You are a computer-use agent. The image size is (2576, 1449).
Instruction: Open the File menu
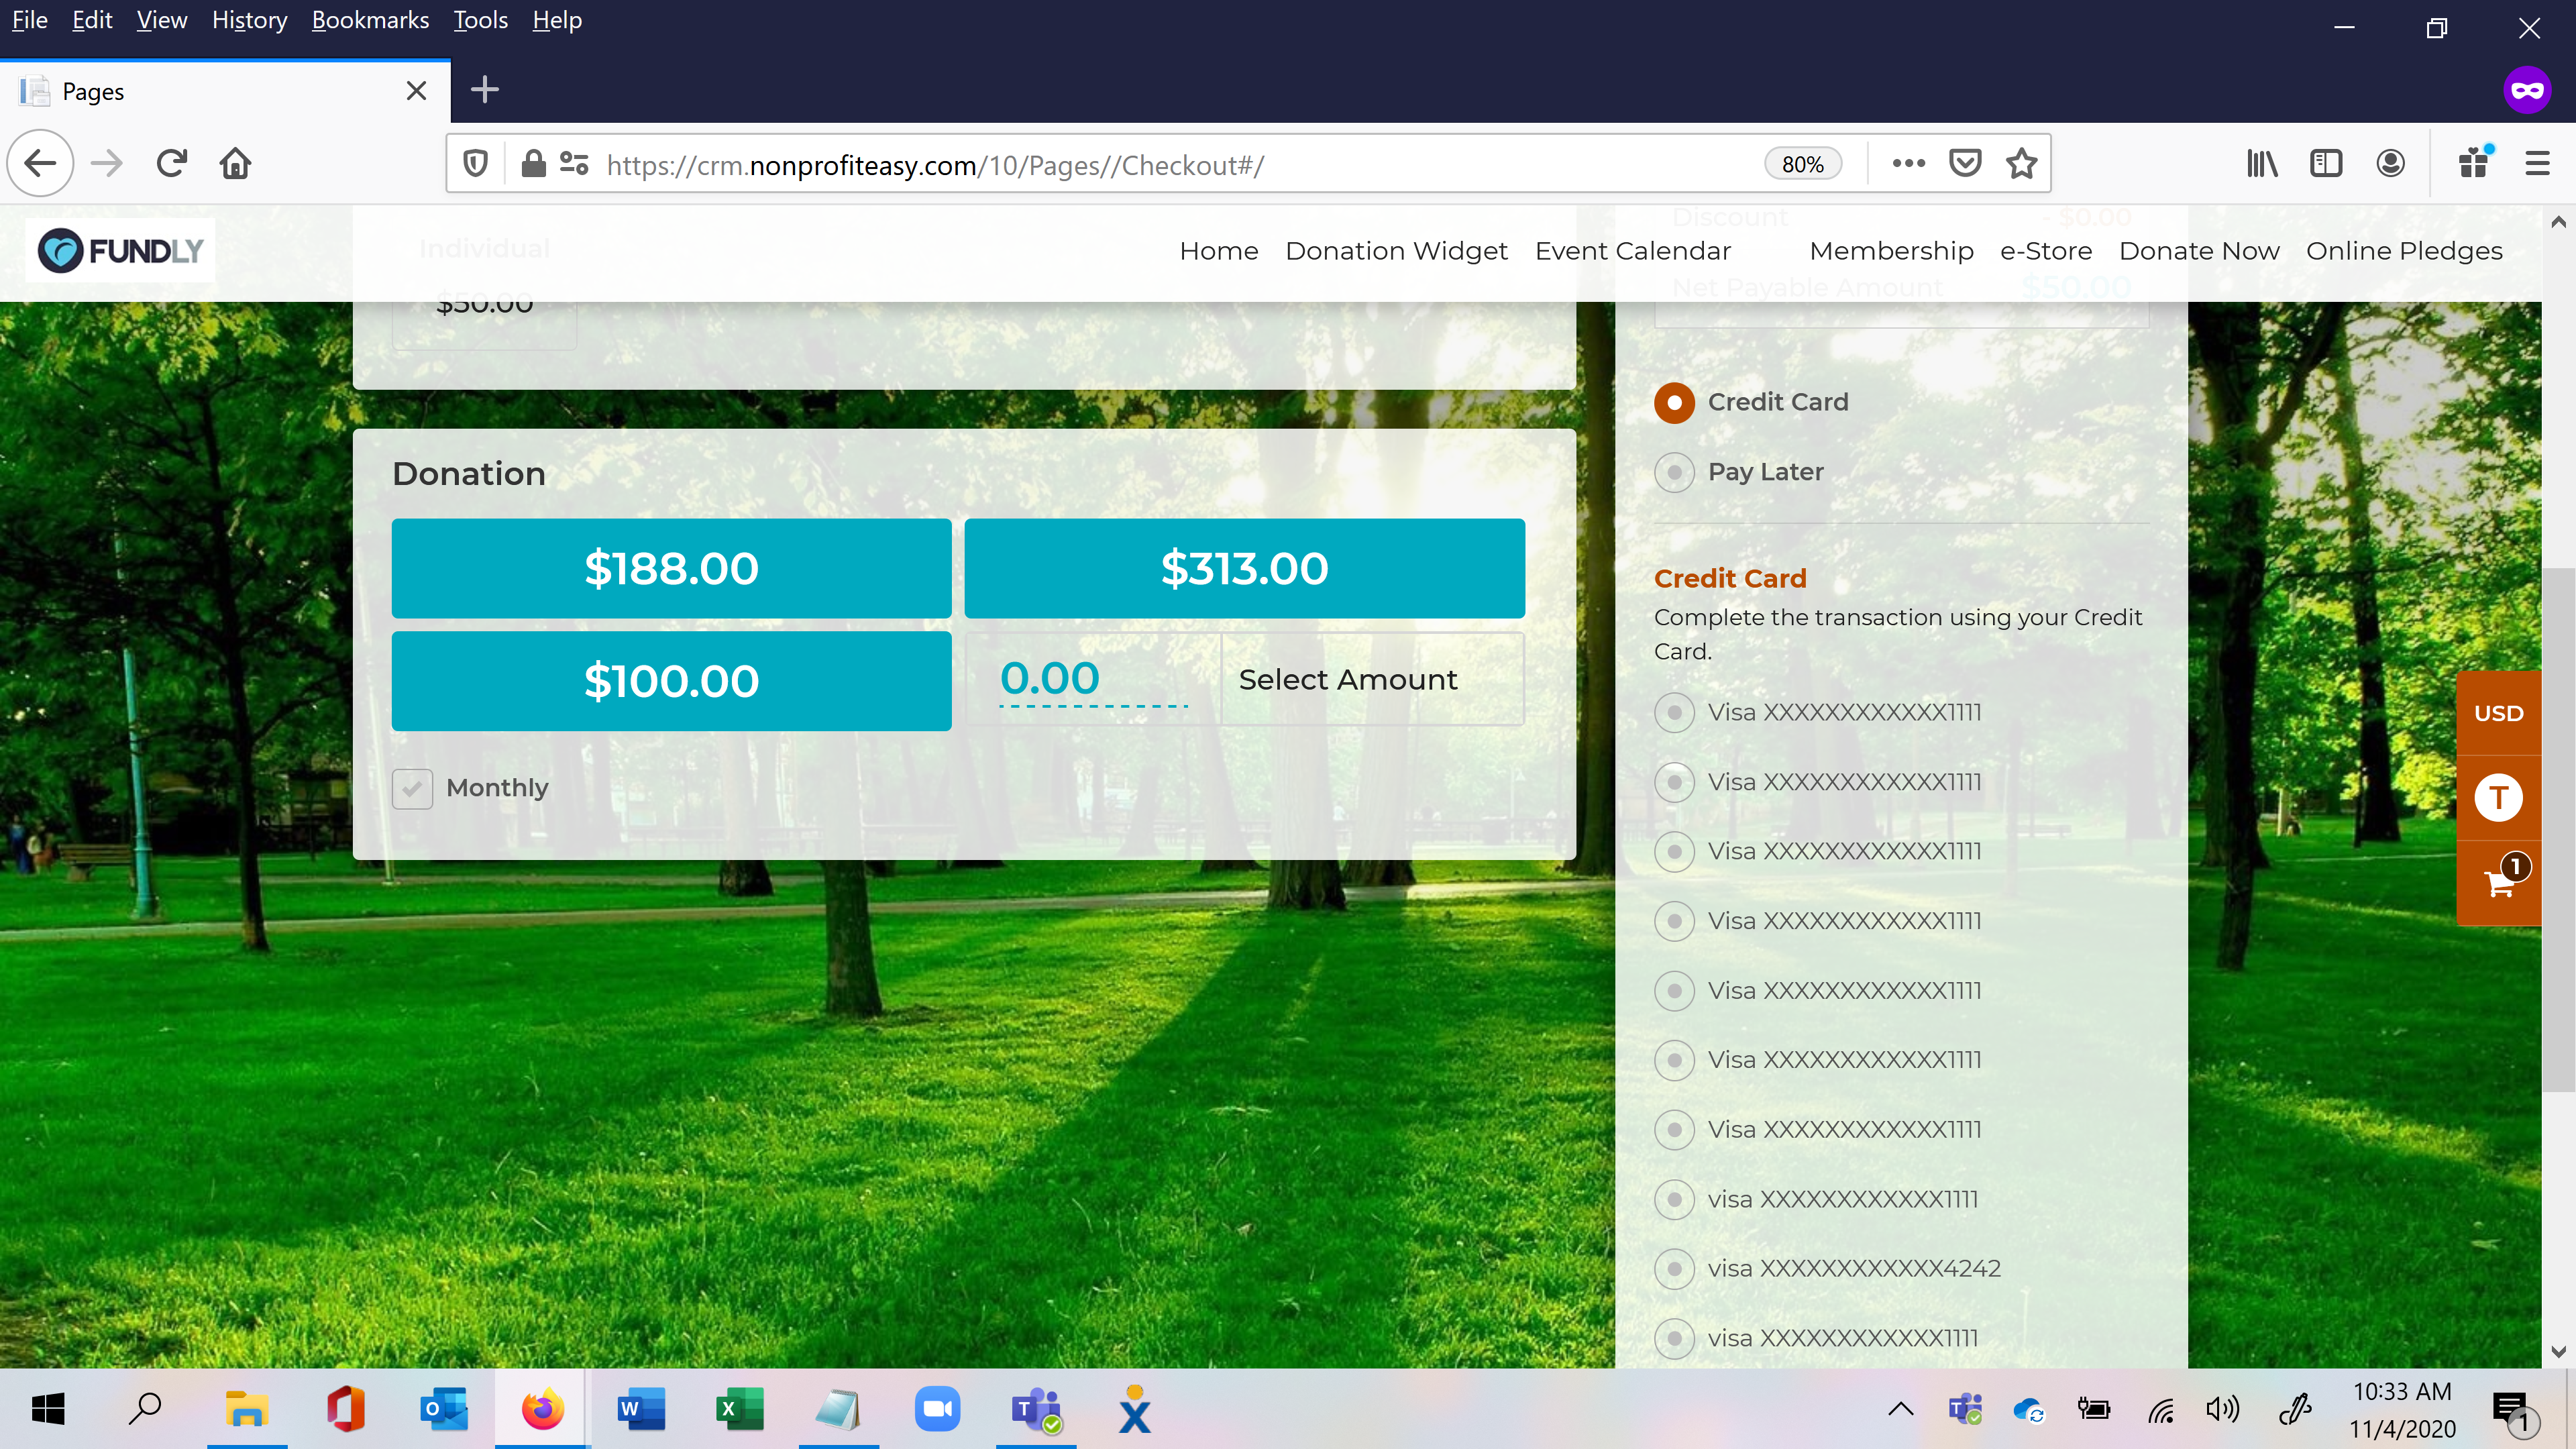tap(29, 20)
